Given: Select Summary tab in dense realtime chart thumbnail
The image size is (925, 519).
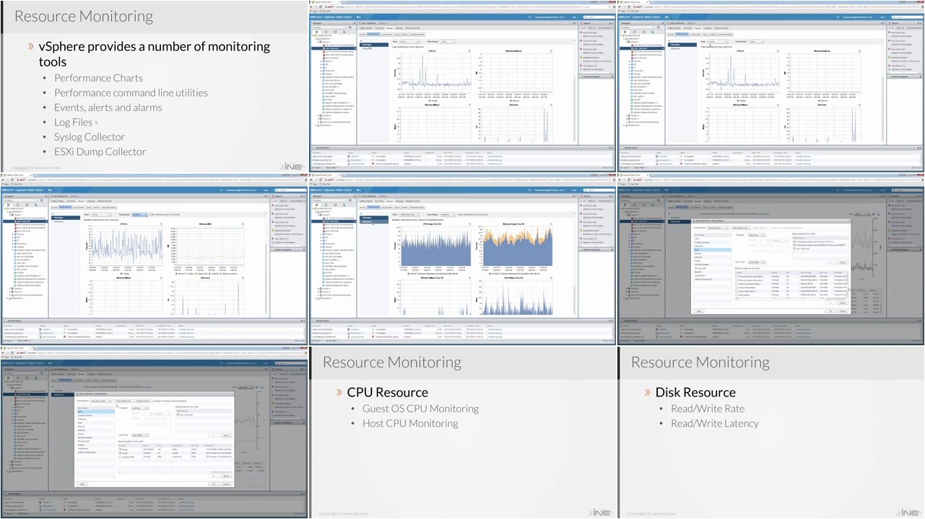Looking at the screenshot, I should [x=71, y=201].
